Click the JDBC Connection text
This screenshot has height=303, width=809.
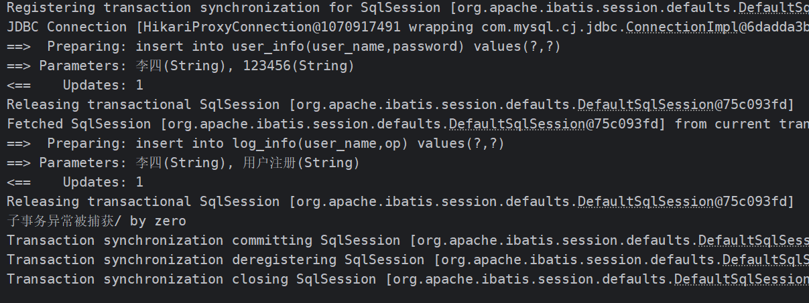pyautogui.click(x=66, y=27)
